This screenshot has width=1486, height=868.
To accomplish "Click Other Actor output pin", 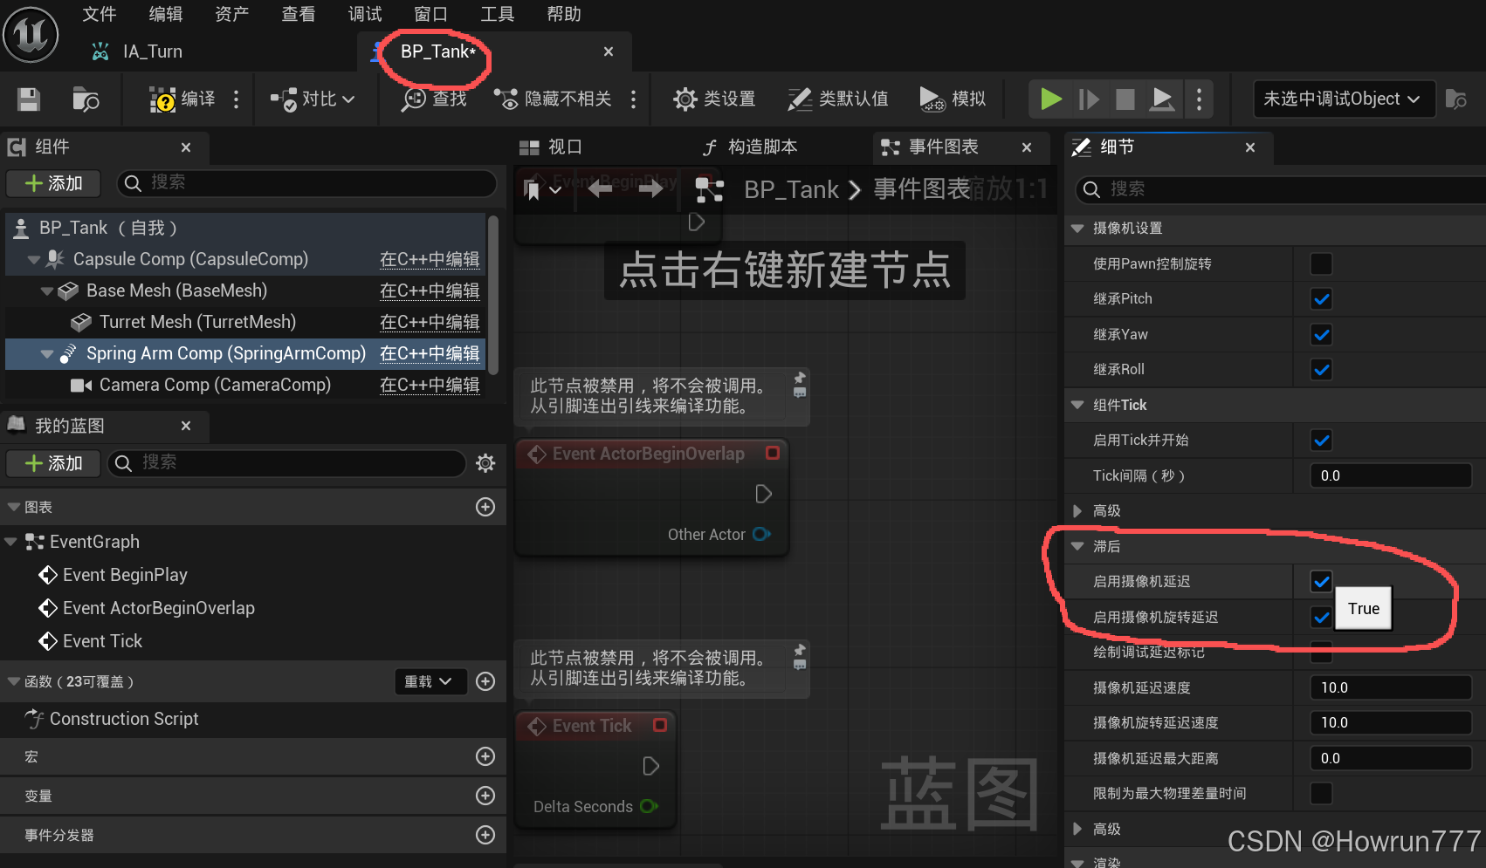I will (x=761, y=534).
